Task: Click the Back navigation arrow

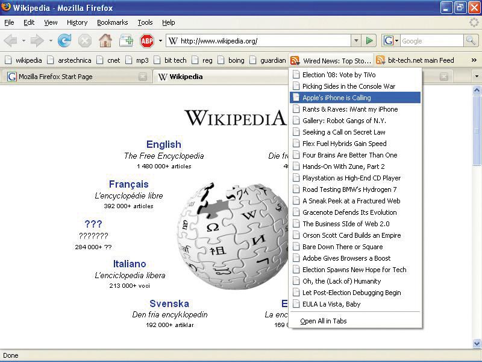Action: pos(10,40)
